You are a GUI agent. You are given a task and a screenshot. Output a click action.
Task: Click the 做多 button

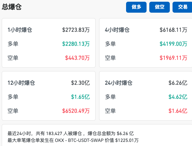136,7
